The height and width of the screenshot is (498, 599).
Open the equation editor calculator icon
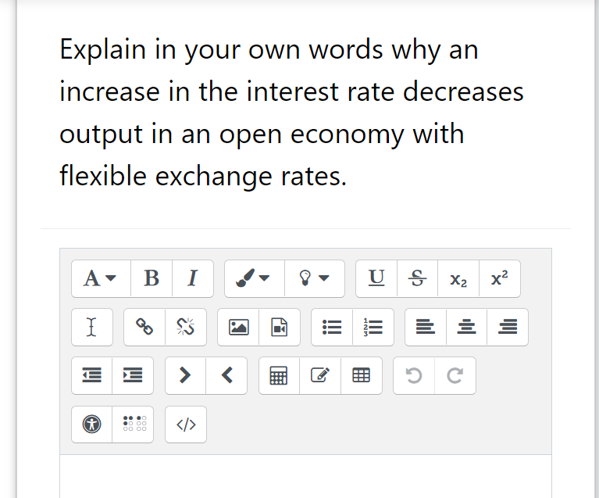(279, 375)
